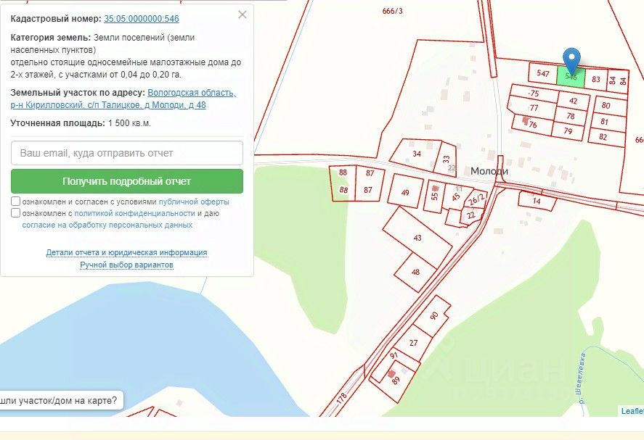Select parcel 90 near the road
Screen dimensions: 644x440
pos(432,316)
